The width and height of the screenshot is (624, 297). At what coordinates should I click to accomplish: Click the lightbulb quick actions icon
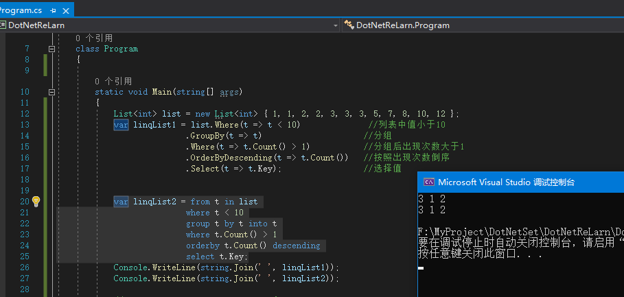point(36,201)
